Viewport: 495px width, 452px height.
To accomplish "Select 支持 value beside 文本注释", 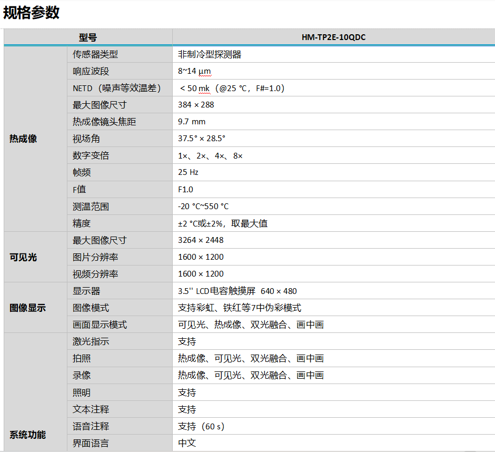I will click(187, 410).
